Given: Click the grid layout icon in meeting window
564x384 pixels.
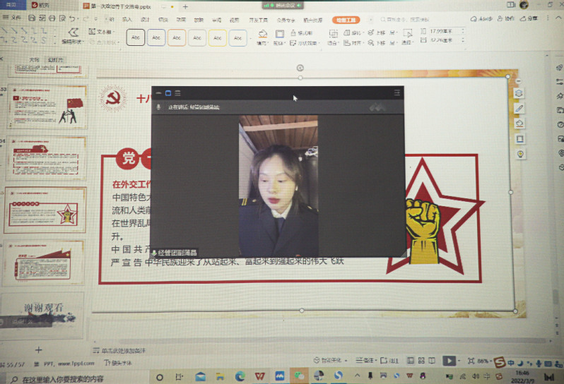Looking at the screenshot, I should 177,93.
